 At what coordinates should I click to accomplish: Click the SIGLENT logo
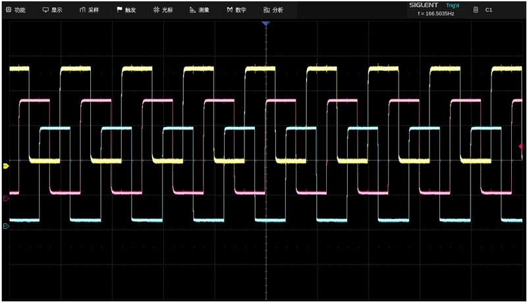tap(425, 5)
